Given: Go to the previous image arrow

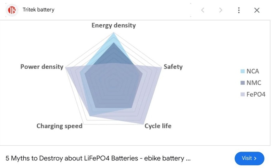Looking at the screenshot, I should [x=202, y=10].
